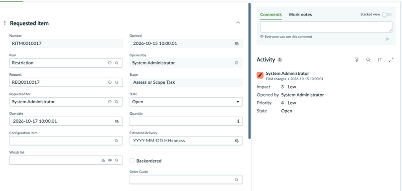The width and height of the screenshot is (402, 191).
Task: Click the System Administrator activity author name
Action: [x=287, y=73]
